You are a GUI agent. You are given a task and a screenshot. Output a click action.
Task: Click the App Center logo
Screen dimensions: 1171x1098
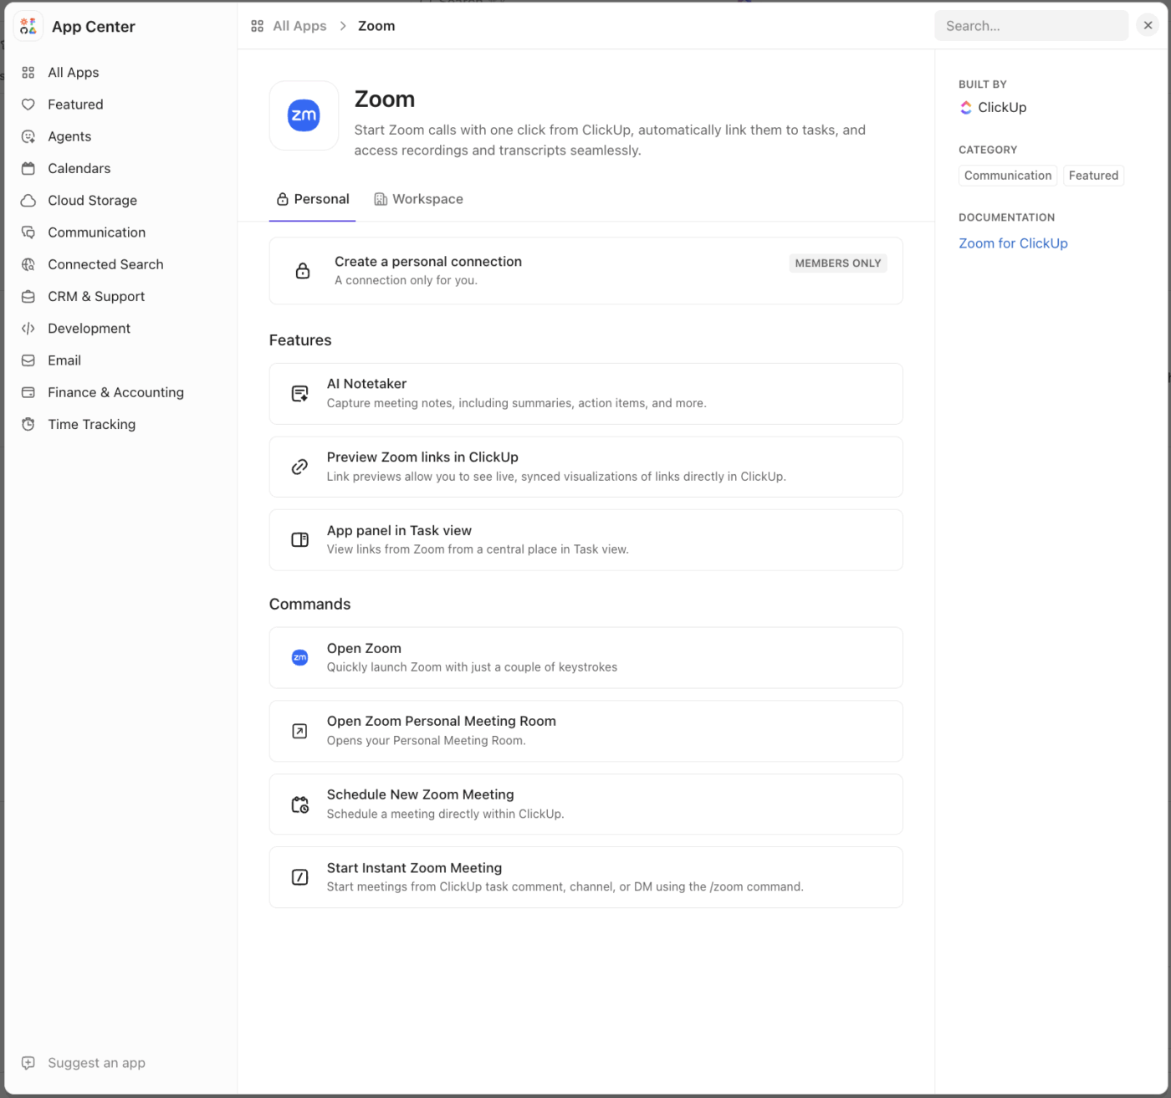pyautogui.click(x=28, y=26)
